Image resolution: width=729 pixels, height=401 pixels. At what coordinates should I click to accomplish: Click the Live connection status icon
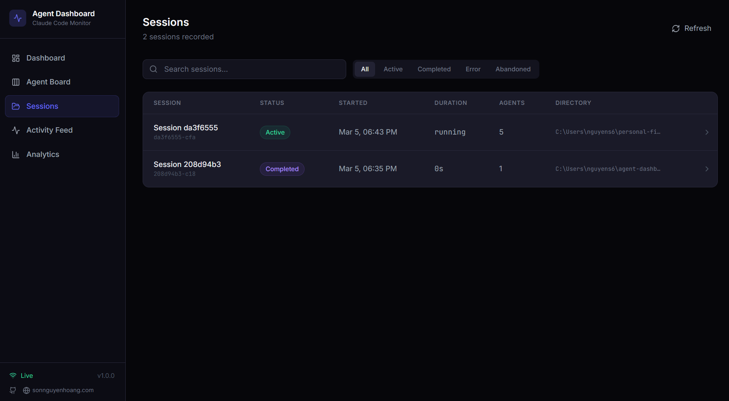click(x=12, y=375)
